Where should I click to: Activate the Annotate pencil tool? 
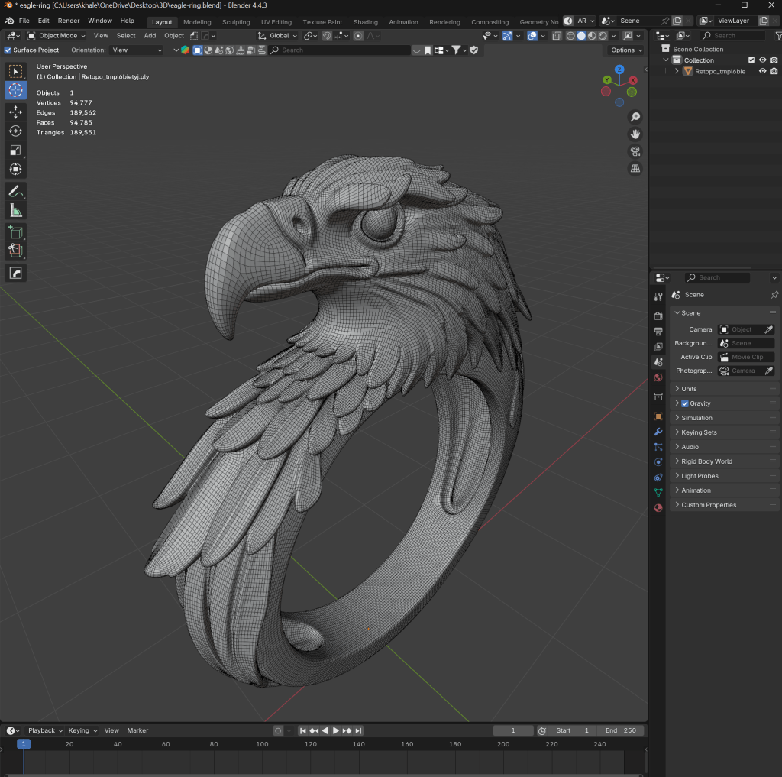(x=15, y=191)
